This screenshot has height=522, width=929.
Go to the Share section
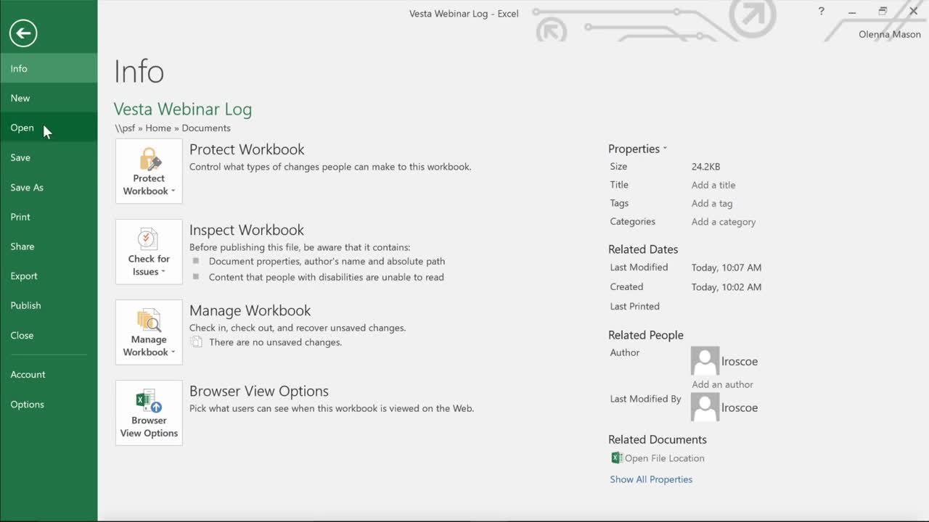pos(49,246)
